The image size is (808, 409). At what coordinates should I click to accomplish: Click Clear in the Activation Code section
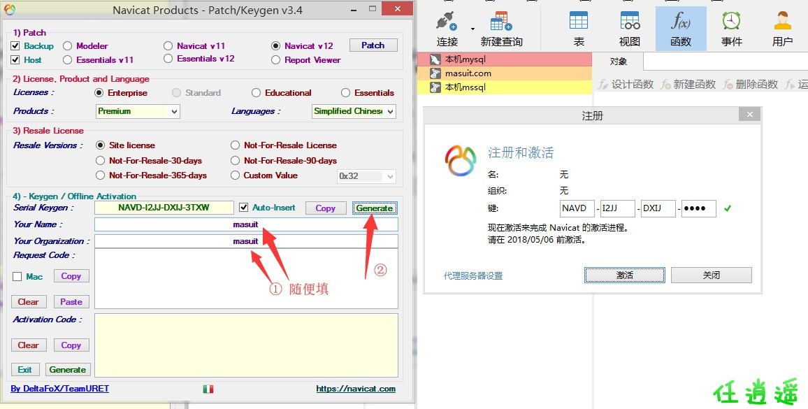(x=29, y=345)
